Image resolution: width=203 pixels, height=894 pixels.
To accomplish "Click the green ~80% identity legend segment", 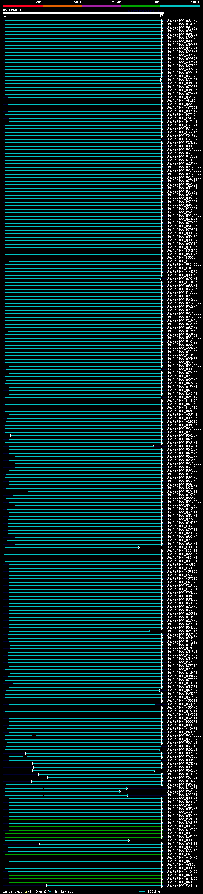I will [x=141, y=6].
